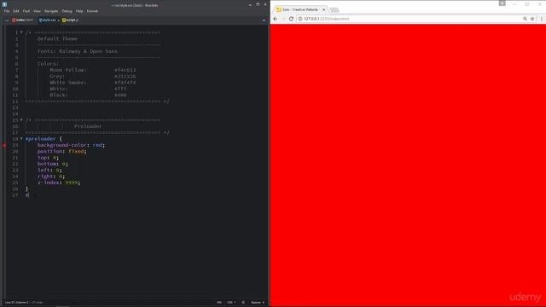Go back in Chrome
546x307 pixels.
click(276, 19)
